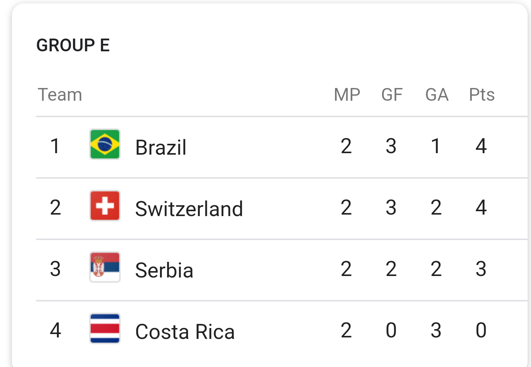Viewport: 531px width, 367px height.
Task: Click the GA column header
Action: [x=437, y=94]
